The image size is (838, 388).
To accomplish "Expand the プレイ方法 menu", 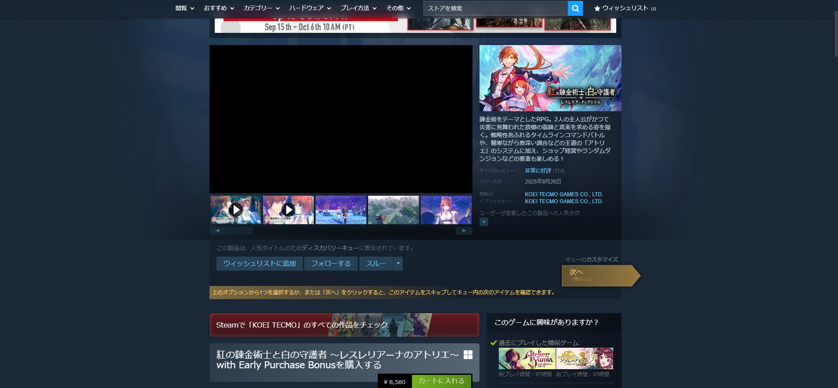I will click(359, 8).
